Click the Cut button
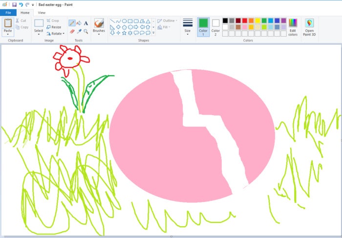 (x=21, y=20)
